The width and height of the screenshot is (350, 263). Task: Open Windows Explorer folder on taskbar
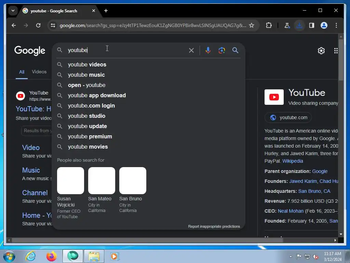click(94, 256)
